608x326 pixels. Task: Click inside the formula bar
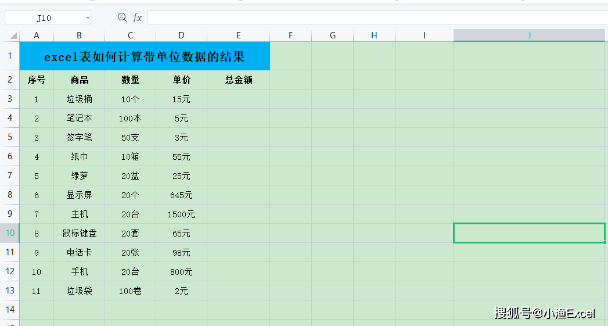(376, 18)
